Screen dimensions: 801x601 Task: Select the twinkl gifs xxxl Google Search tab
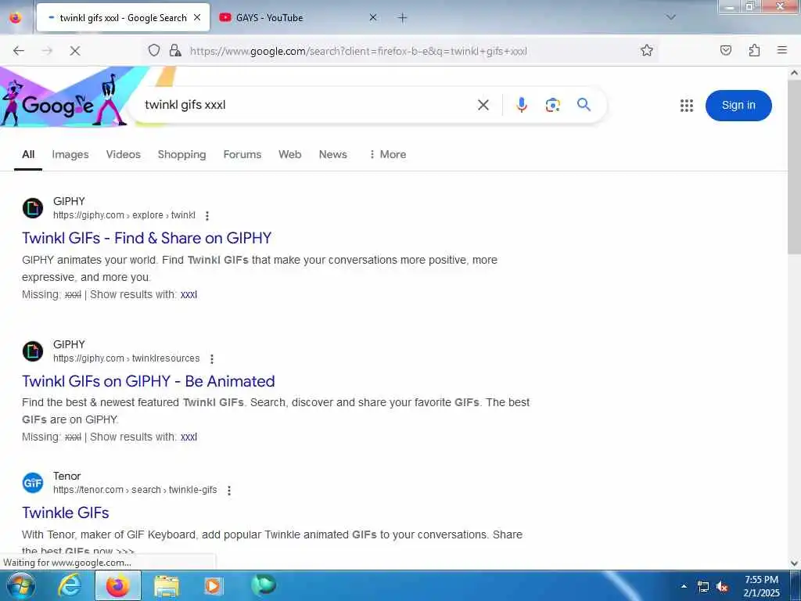(x=123, y=17)
